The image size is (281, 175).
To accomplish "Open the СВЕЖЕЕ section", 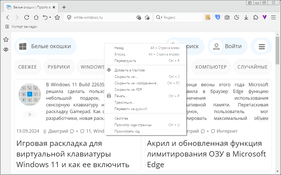I will [28, 67].
